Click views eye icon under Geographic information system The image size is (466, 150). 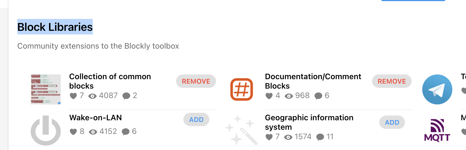[x=288, y=137]
